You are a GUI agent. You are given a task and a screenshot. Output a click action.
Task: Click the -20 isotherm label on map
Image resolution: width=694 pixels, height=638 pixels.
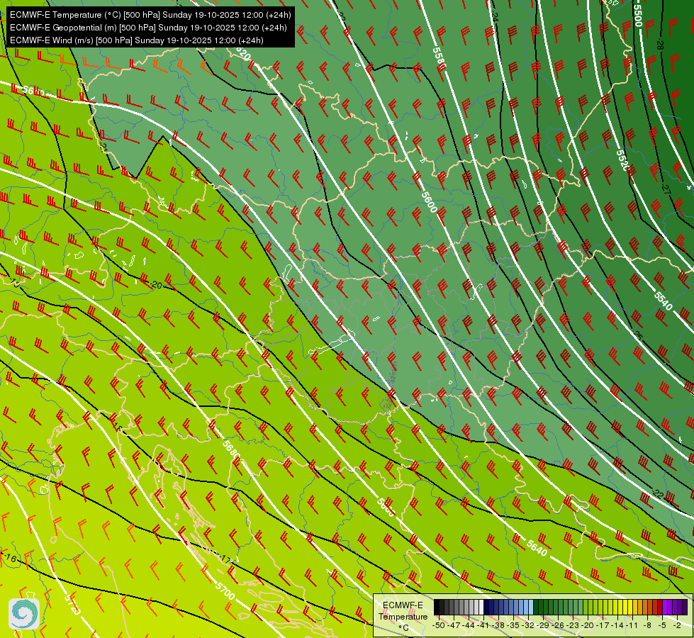coord(156,285)
